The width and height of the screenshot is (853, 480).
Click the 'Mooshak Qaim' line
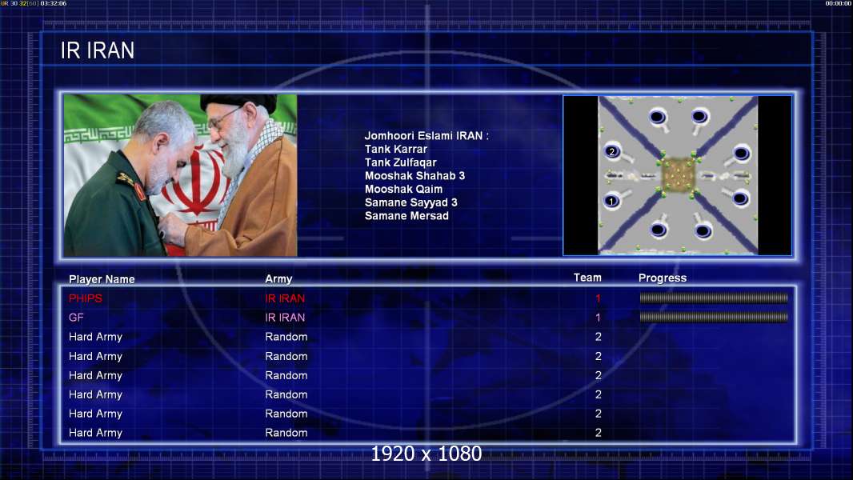403,189
